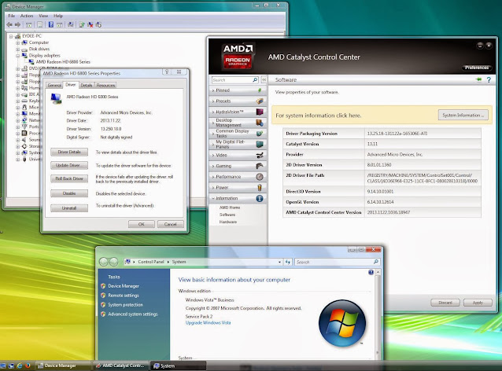Click the red X Uninstall toolbar icon
The width and height of the screenshot is (502, 371).
[x=90, y=24]
